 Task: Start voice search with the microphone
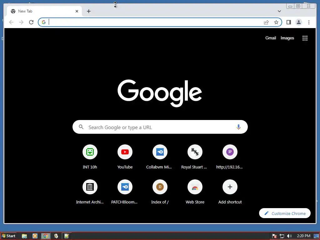238,127
